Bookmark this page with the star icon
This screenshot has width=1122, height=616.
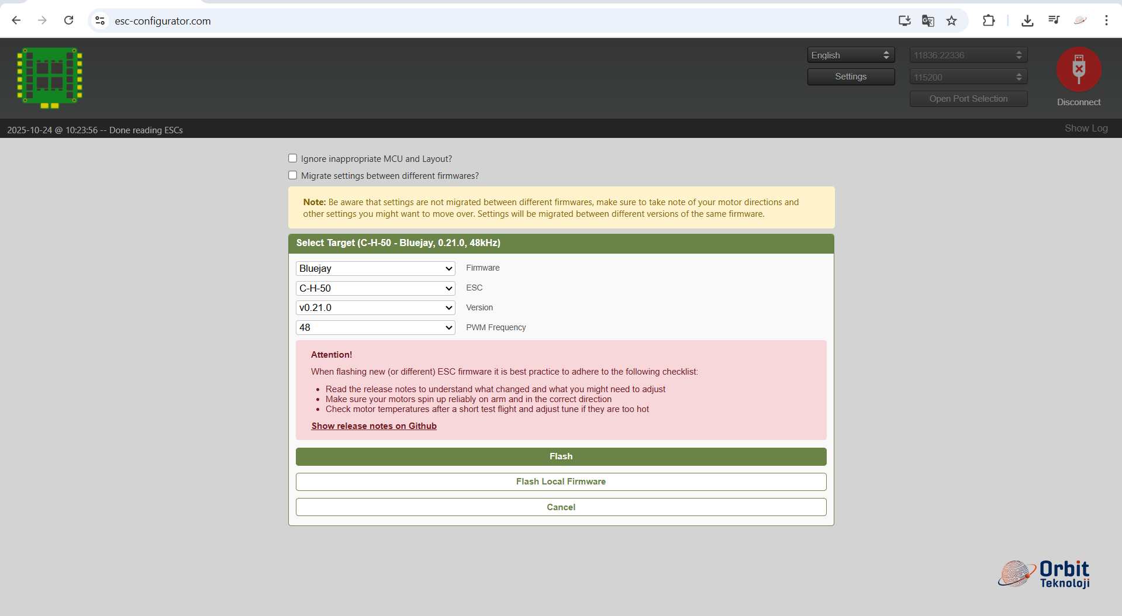pos(952,21)
